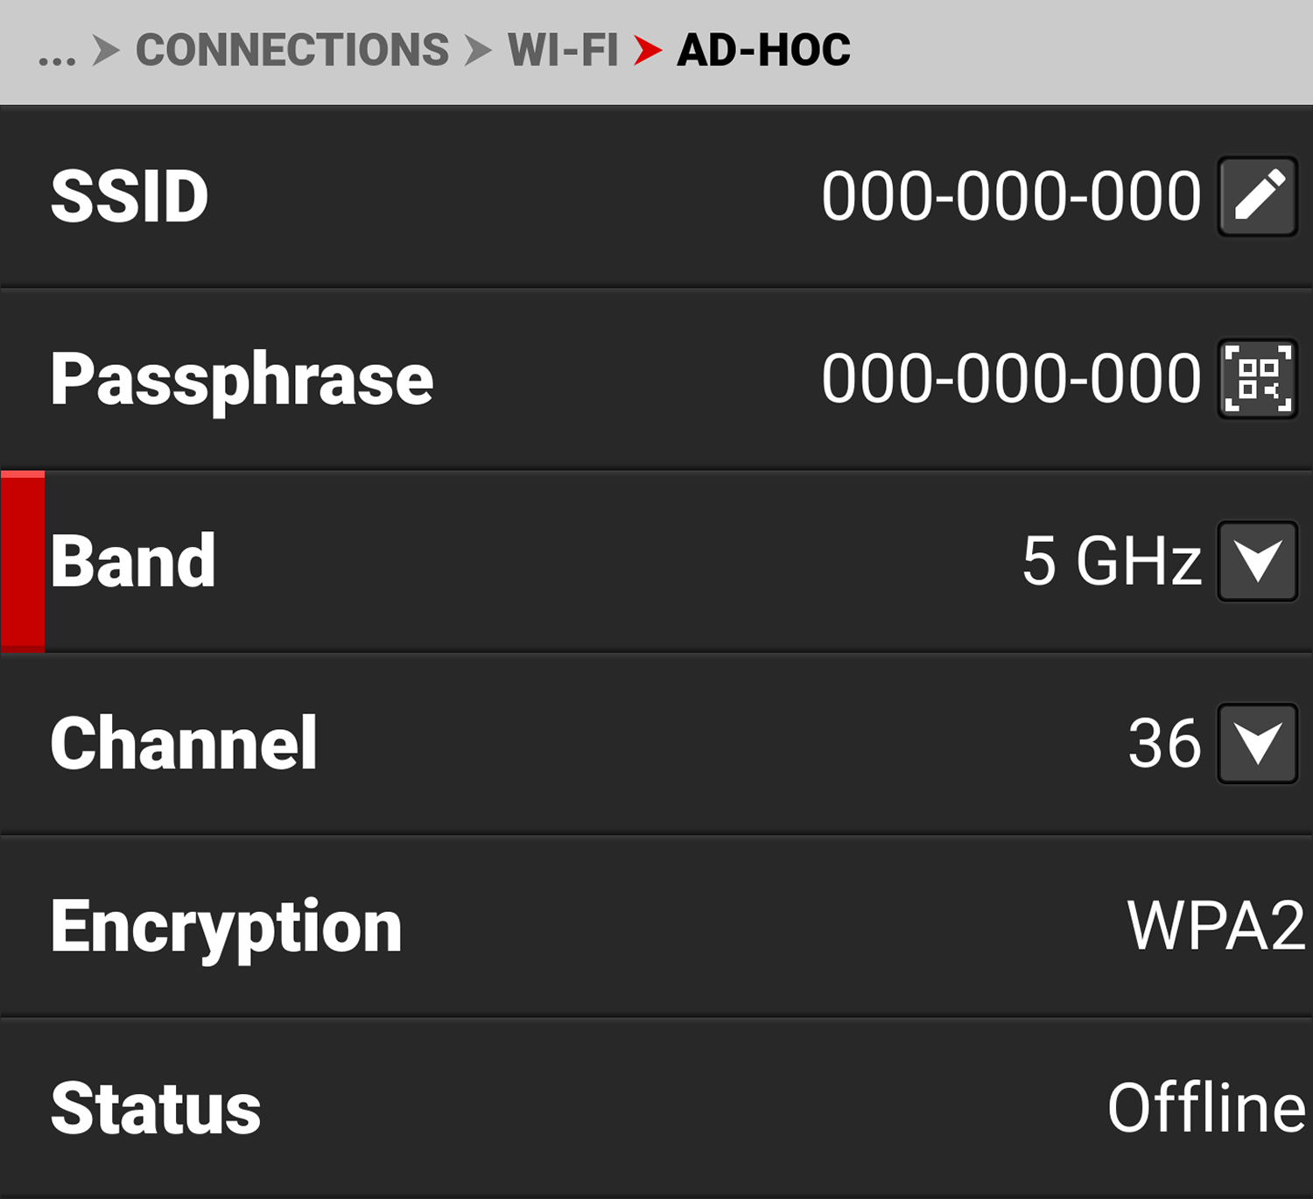The width and height of the screenshot is (1313, 1199).
Task: Go back to the CONNECTIONS breadcrumb
Action: 292,50
